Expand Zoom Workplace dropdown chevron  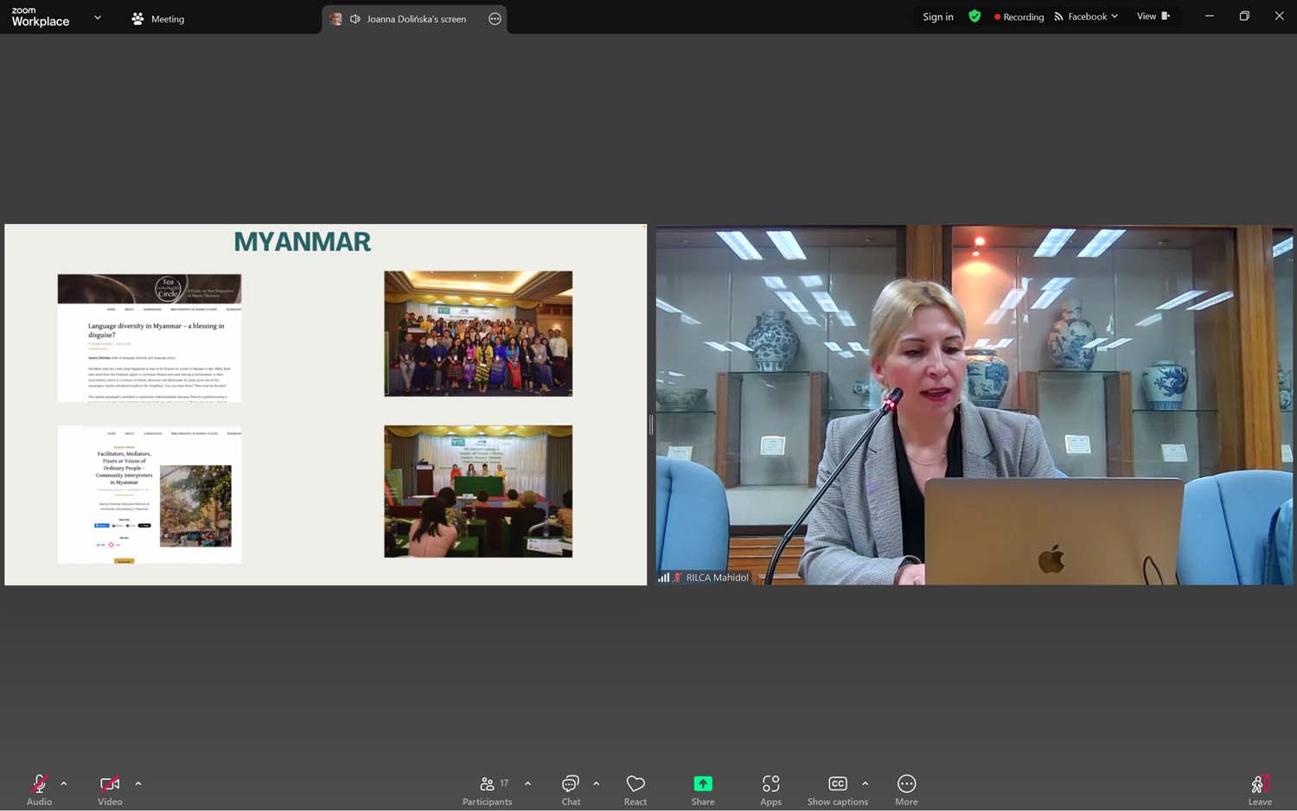point(98,17)
